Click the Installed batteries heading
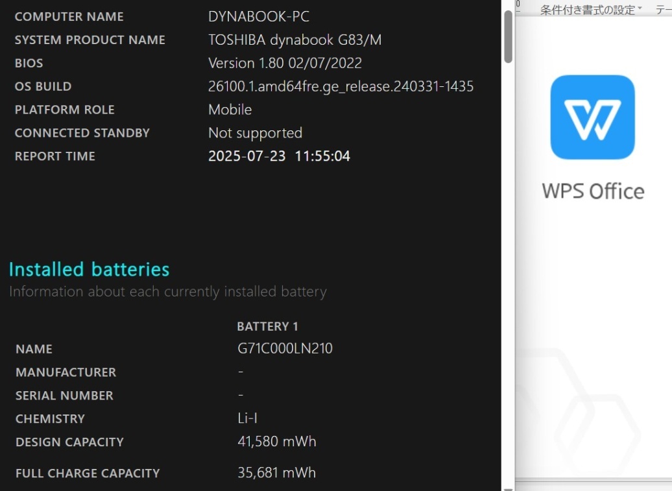 point(89,269)
